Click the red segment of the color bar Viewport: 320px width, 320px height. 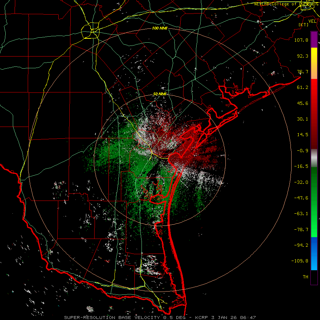coord(314,114)
